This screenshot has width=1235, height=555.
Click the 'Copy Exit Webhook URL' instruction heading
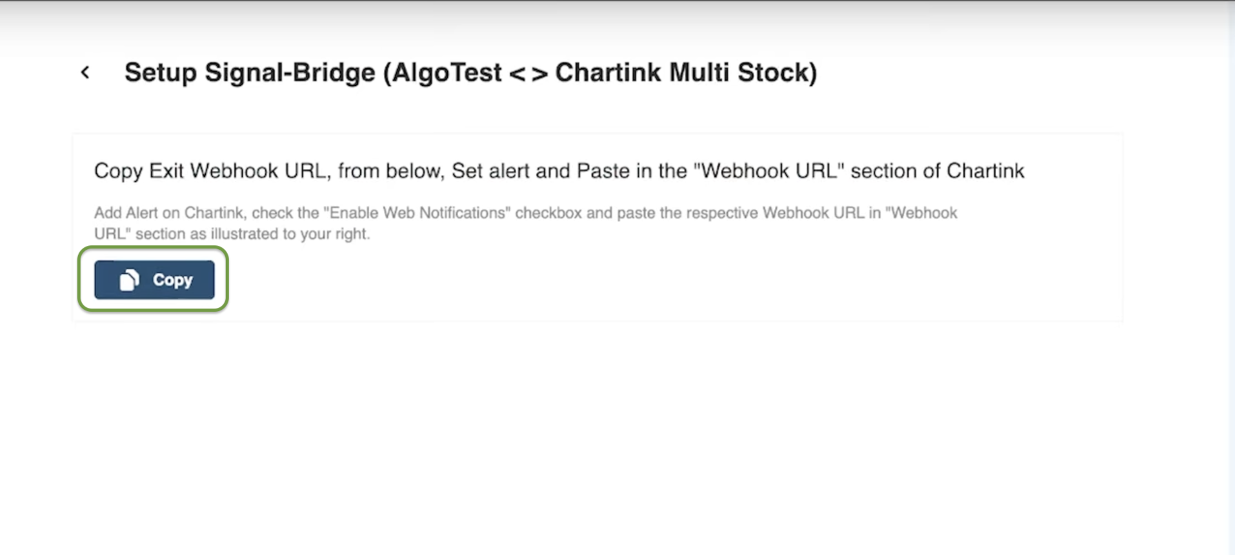[559, 171]
